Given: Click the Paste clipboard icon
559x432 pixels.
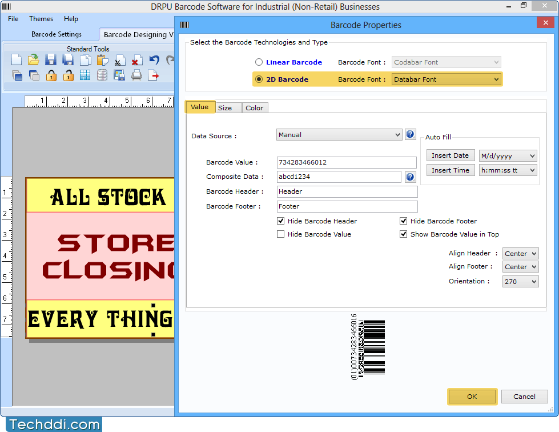Looking at the screenshot, I should [102, 59].
